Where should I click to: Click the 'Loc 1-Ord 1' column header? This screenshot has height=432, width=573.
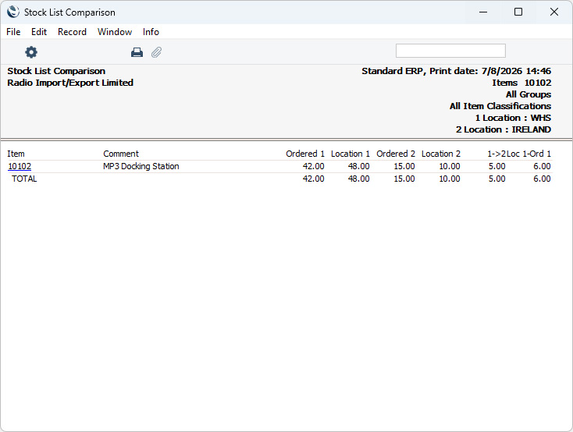click(x=529, y=154)
